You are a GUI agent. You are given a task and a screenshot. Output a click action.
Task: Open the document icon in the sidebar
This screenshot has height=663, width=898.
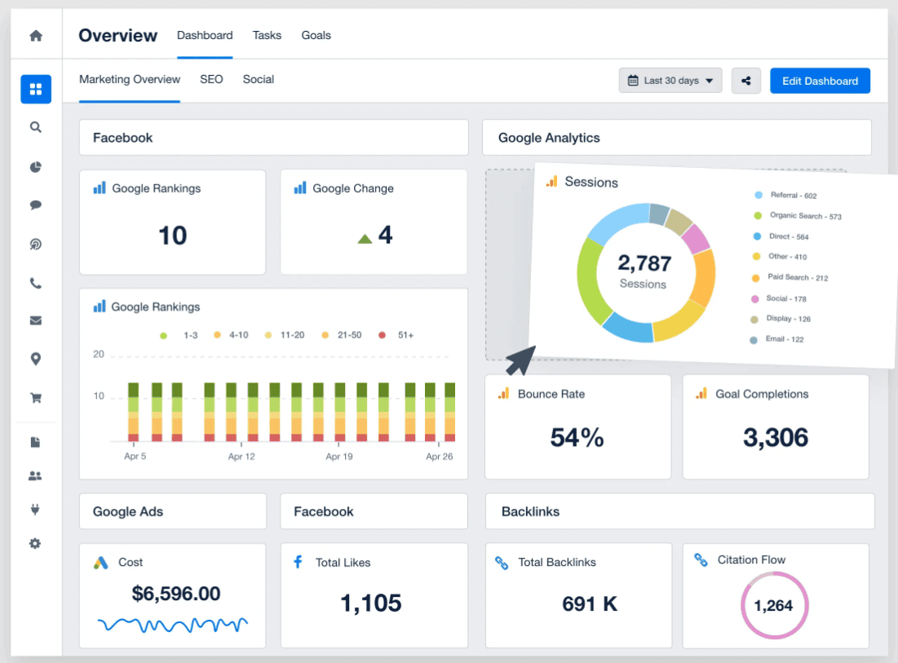pyautogui.click(x=36, y=442)
